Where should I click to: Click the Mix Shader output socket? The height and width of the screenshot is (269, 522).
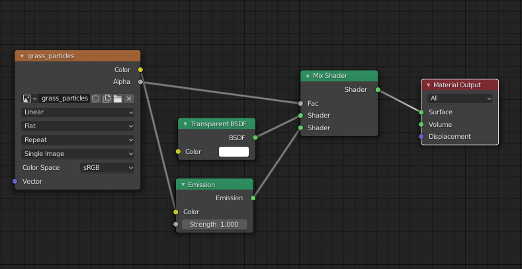[x=378, y=89]
